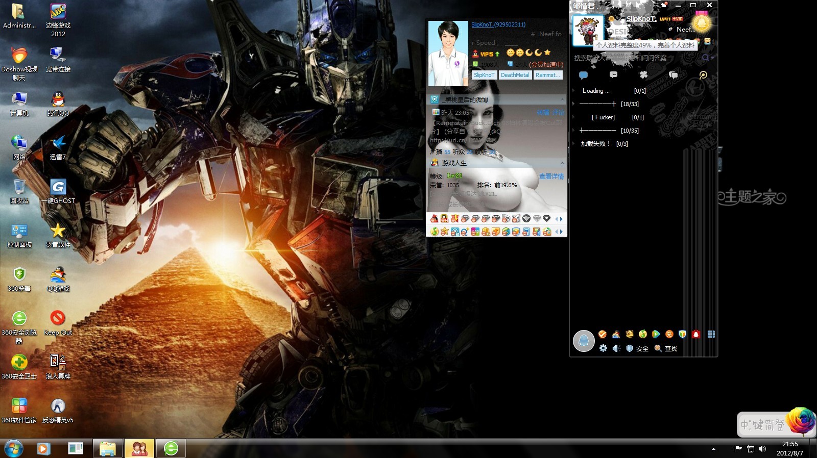The width and height of the screenshot is (817, 458).
Task: Collapse the 游戏人生 section
Action: (x=562, y=163)
